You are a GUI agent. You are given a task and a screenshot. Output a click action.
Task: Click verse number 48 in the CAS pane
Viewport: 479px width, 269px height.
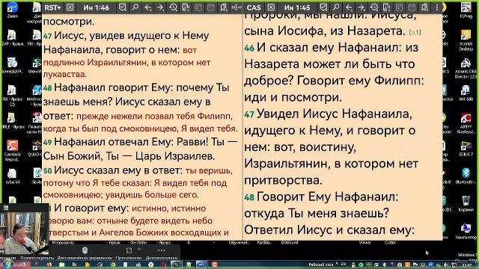tap(249, 197)
